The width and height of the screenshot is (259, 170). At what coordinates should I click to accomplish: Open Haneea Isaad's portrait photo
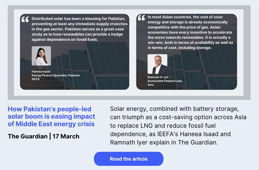(x=41, y=56)
